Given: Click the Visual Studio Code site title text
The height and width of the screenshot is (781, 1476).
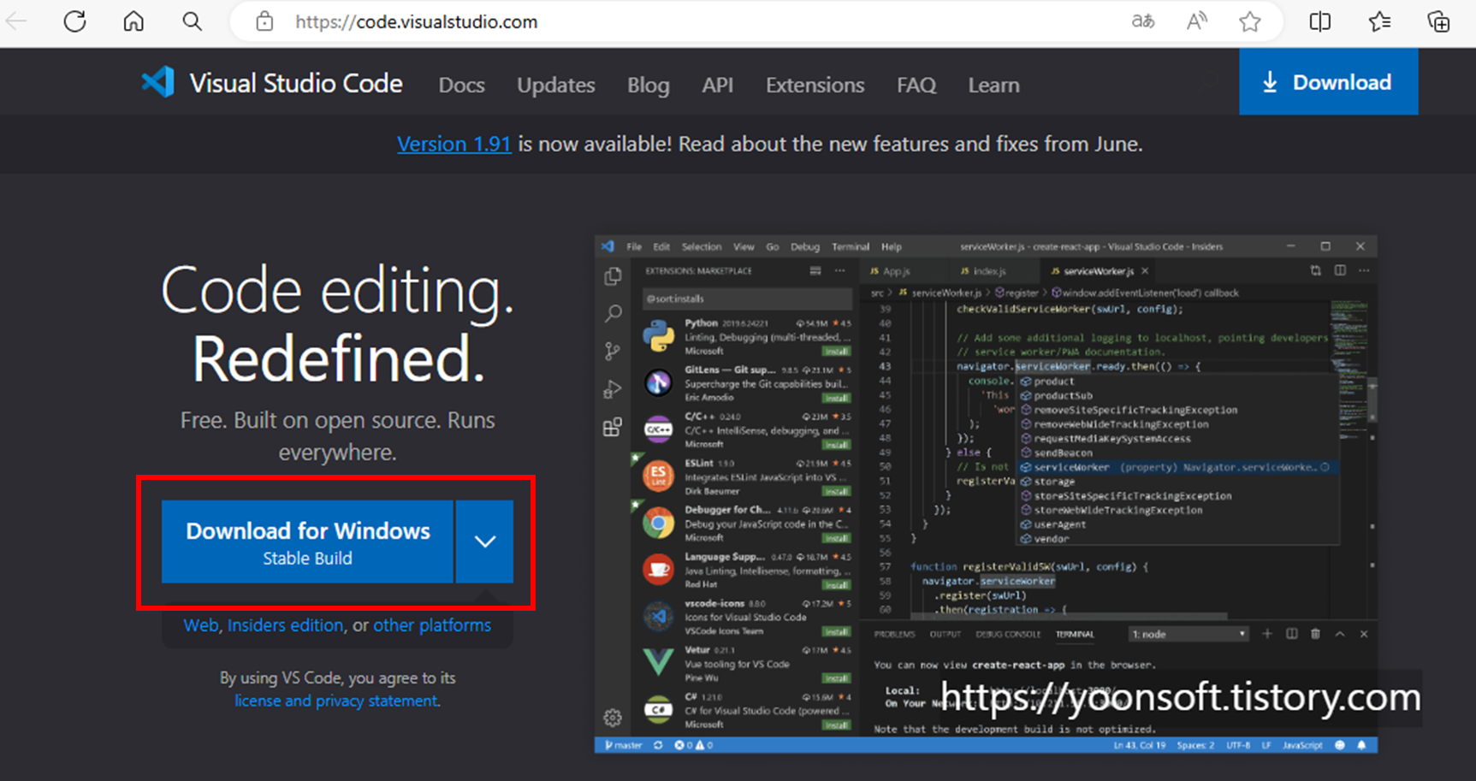Looking at the screenshot, I should [296, 83].
